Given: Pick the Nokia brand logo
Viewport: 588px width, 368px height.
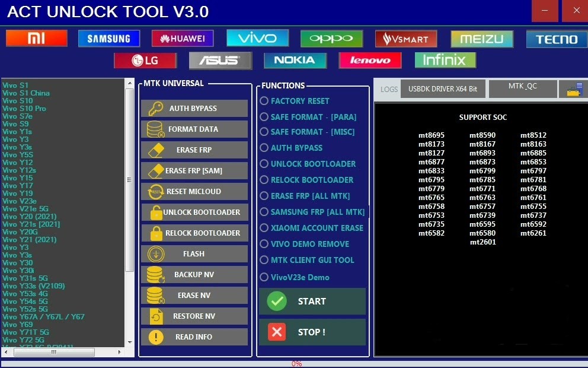Looking at the screenshot, I should coord(295,60).
